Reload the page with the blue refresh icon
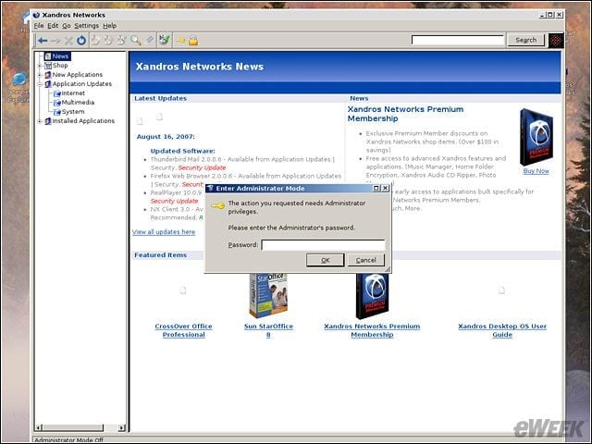This screenshot has height=444, width=592. coord(81,41)
